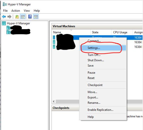The height and width of the screenshot is (130, 143).
Task: Select the first server node icon in tree
Action: 8,28
